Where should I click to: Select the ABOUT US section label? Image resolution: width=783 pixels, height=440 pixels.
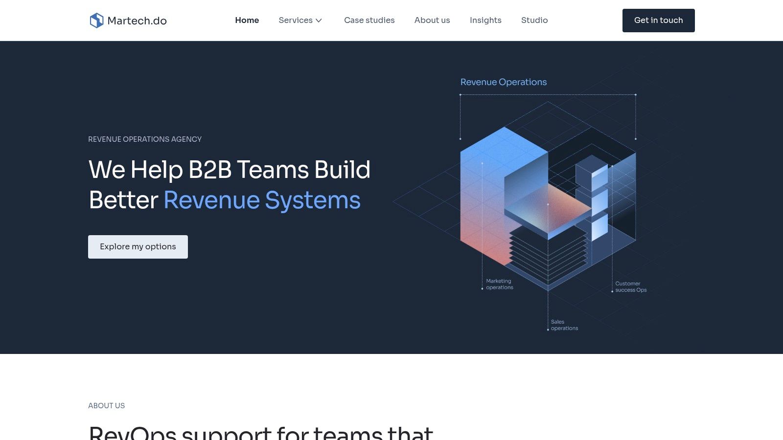coord(107,406)
